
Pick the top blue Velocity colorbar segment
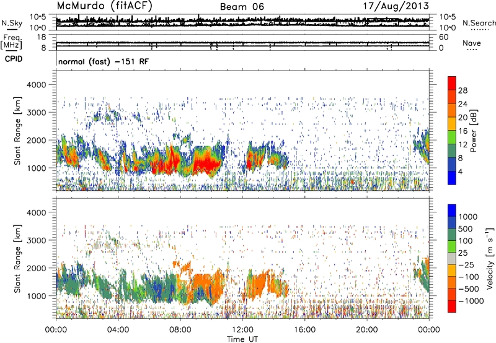tap(452, 211)
